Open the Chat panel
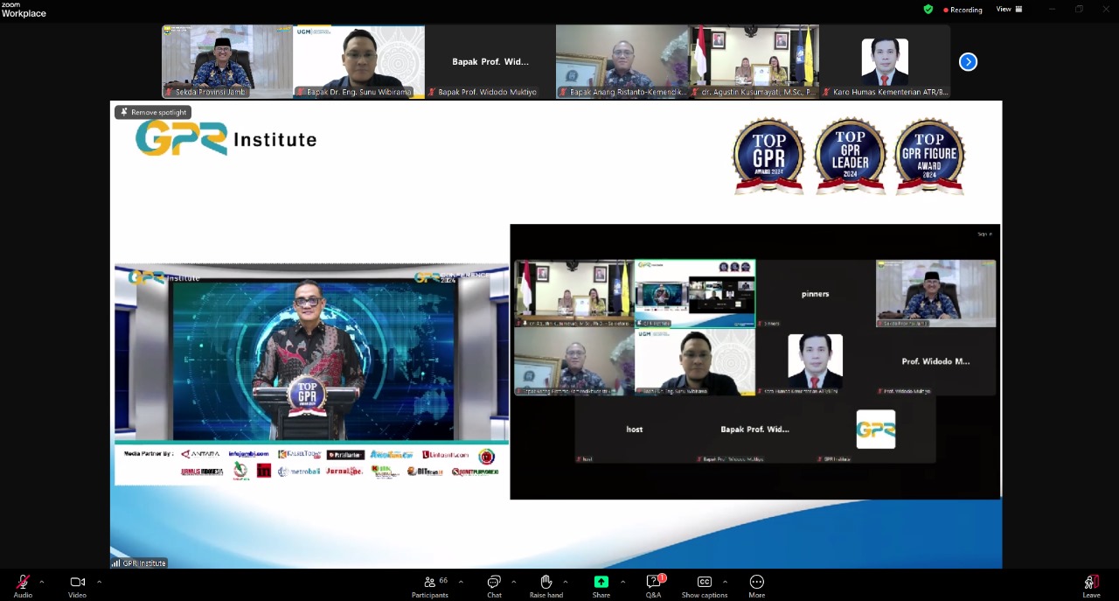The width and height of the screenshot is (1119, 601). click(x=494, y=583)
